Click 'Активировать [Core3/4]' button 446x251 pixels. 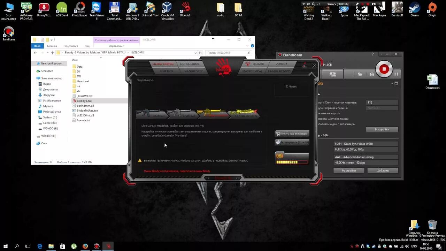click(x=292, y=142)
